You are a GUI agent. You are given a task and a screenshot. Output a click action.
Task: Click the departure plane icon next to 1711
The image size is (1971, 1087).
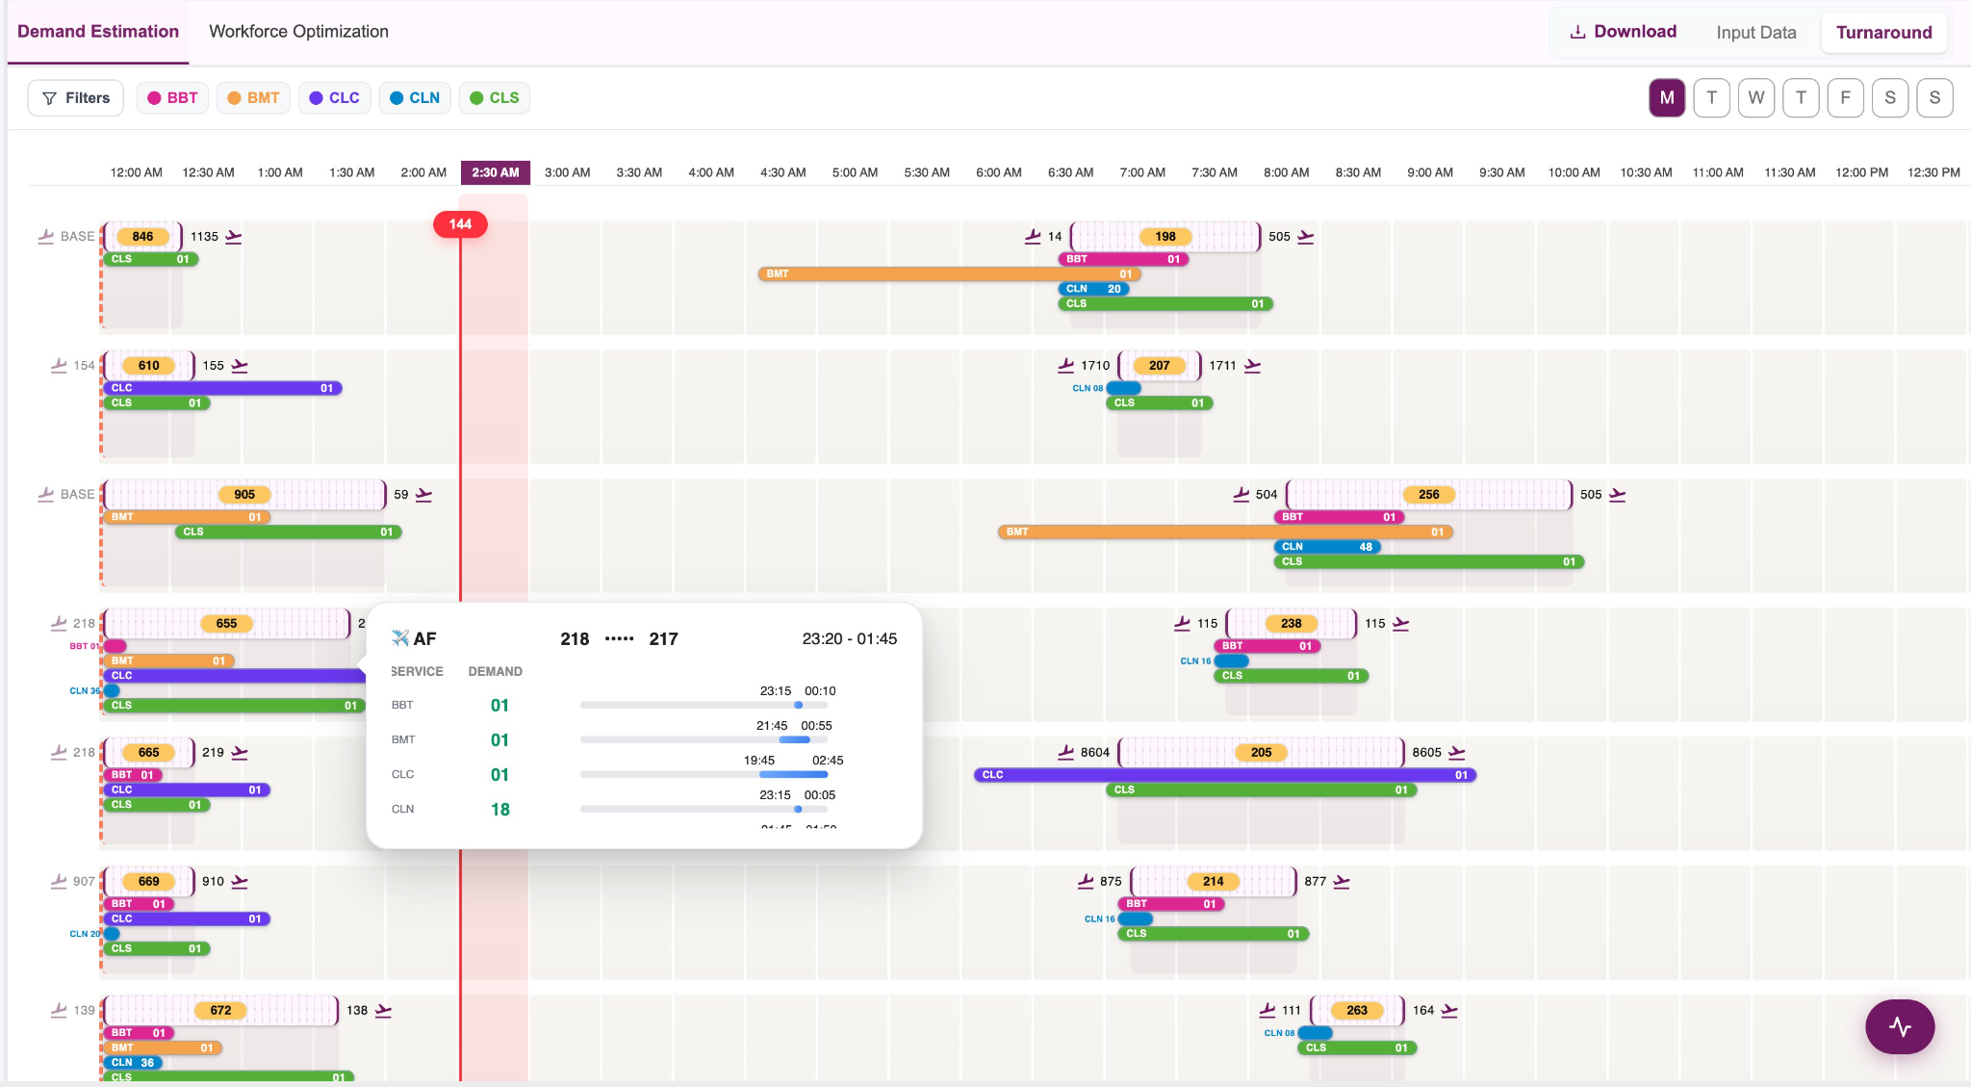tap(1252, 366)
